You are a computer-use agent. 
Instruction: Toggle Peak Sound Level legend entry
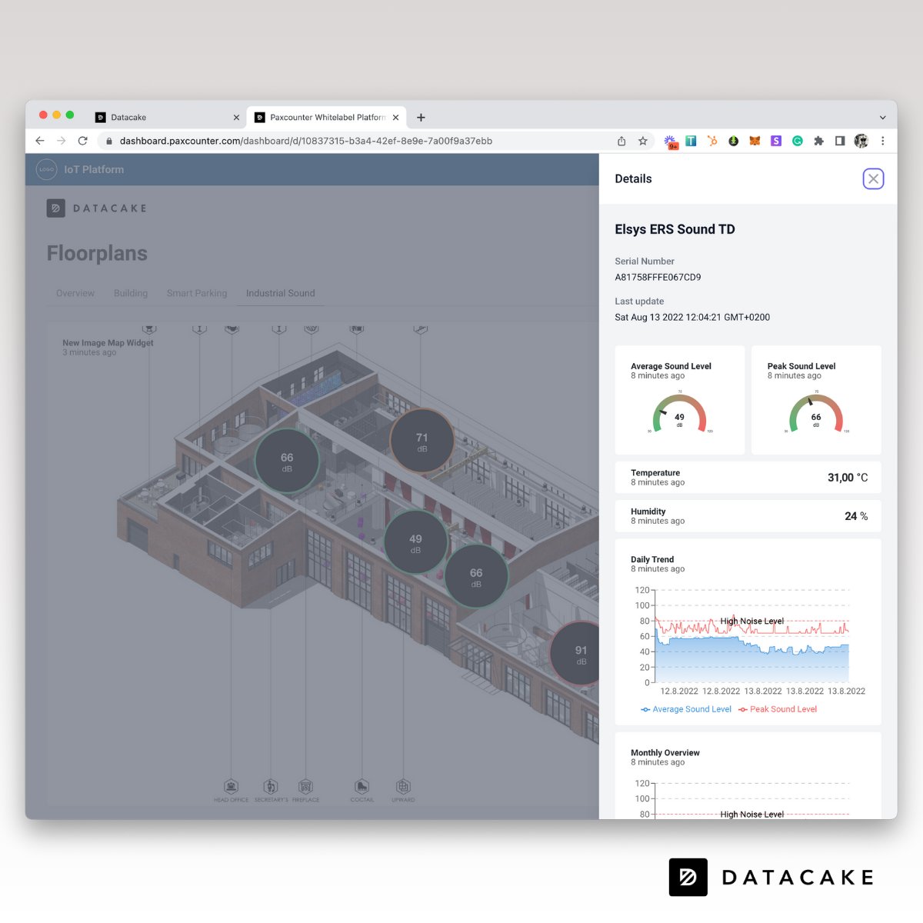[x=778, y=709]
